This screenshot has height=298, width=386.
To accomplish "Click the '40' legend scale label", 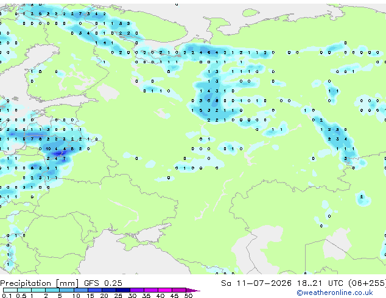I will point(161,296).
